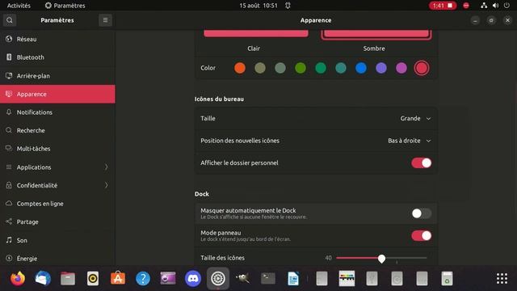
Task: Select the Apparence sidebar entry
Action: point(57,94)
